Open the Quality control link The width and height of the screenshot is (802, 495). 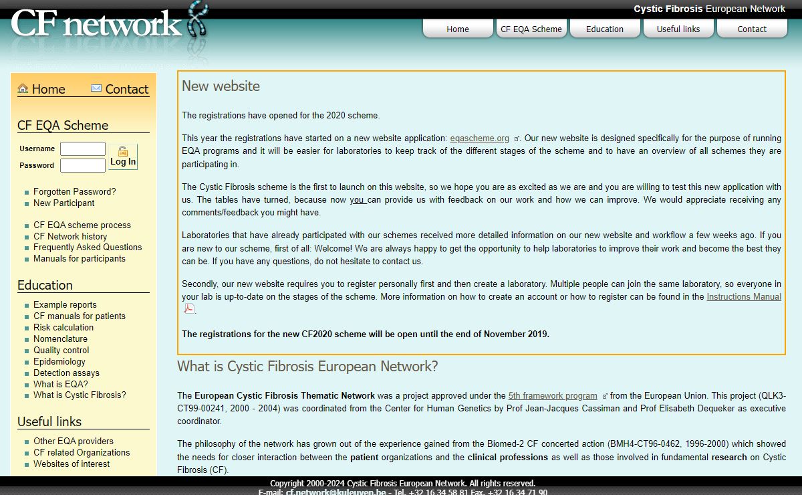61,350
